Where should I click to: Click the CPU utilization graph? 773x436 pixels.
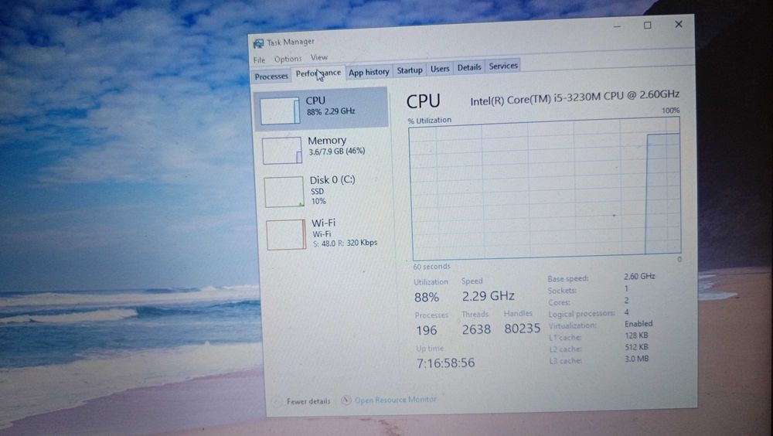coord(545,189)
